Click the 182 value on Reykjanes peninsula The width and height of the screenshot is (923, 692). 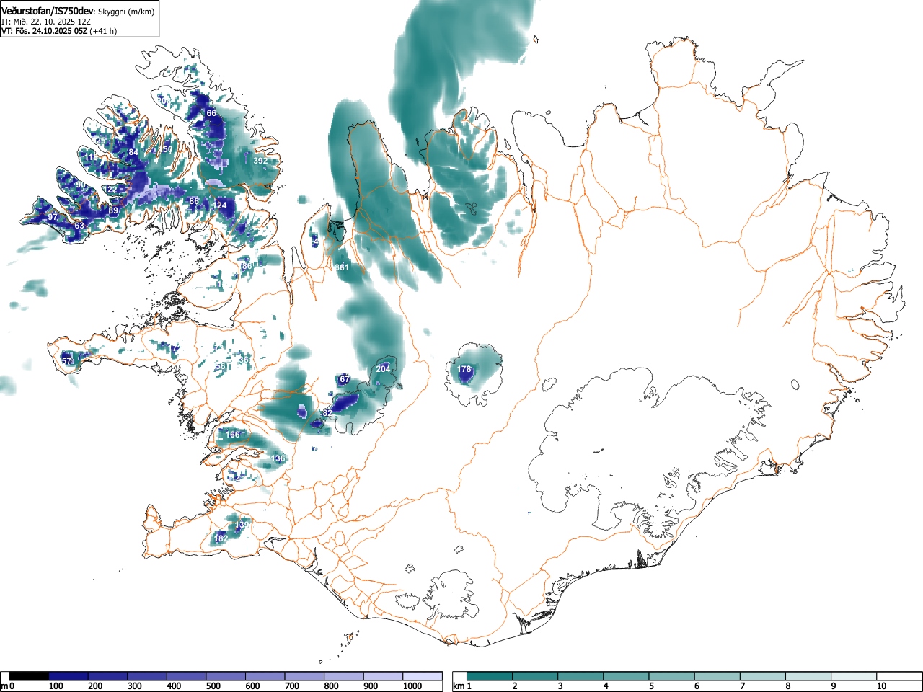pos(221,538)
